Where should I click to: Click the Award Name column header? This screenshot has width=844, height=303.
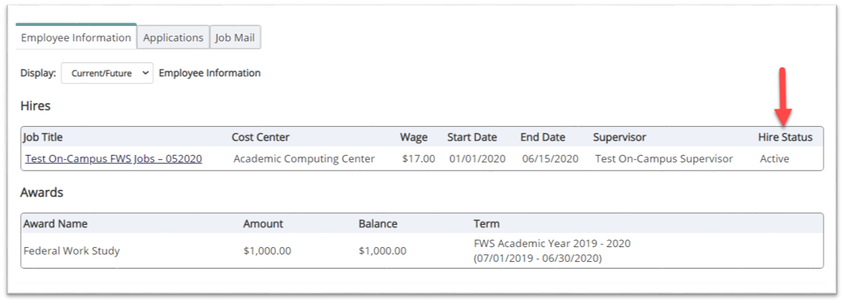55,224
